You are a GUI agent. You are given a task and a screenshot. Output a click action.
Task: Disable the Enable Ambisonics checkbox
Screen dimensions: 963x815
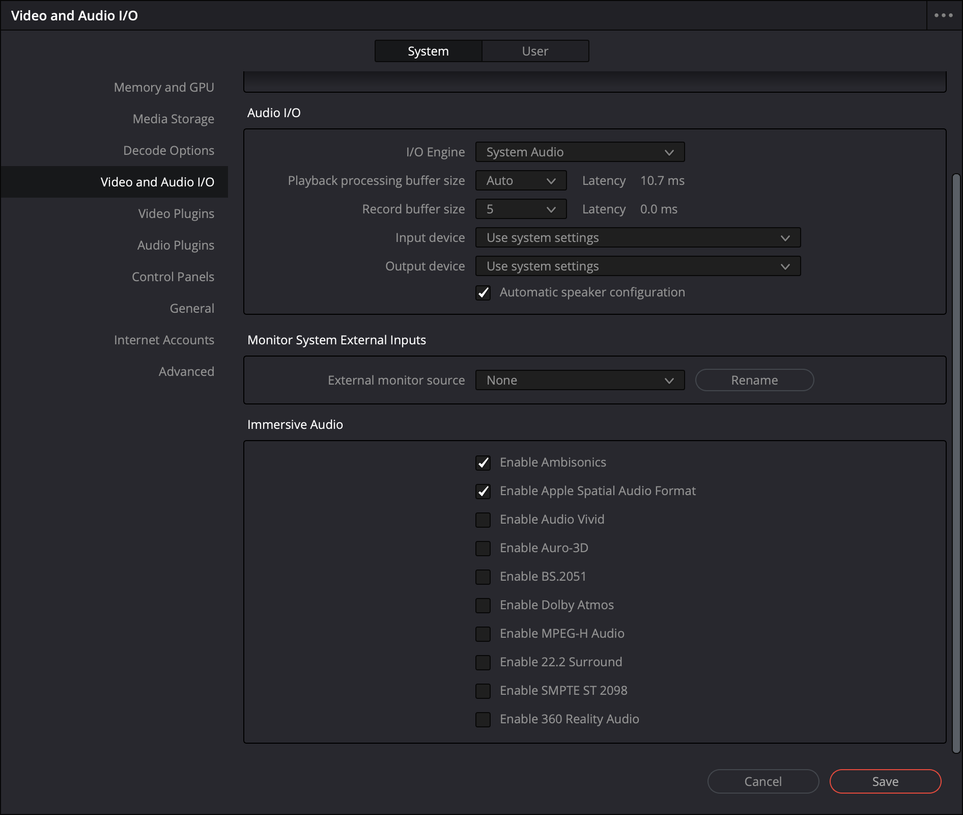point(483,463)
